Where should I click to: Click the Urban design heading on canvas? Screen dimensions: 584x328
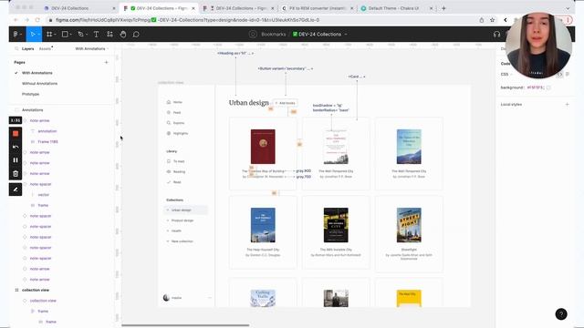pos(249,103)
